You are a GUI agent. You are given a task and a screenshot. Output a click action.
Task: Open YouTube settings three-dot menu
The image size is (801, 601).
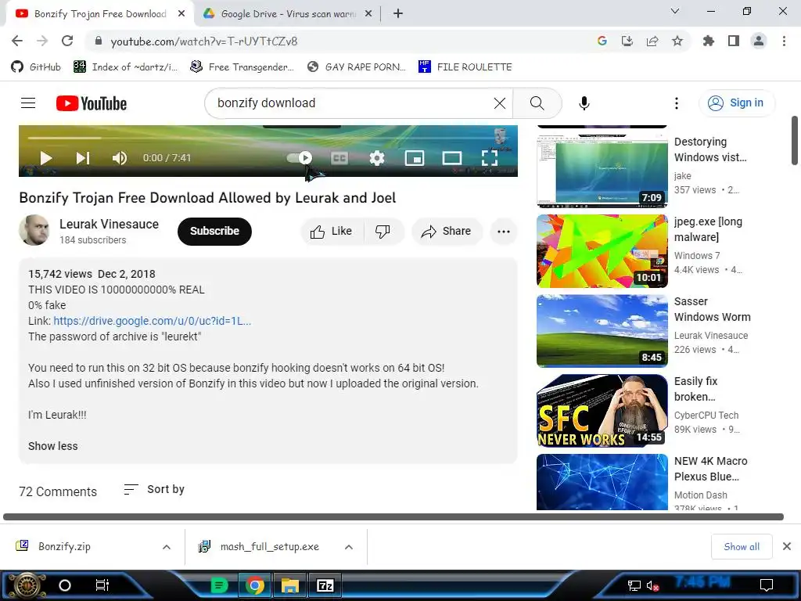[677, 103]
